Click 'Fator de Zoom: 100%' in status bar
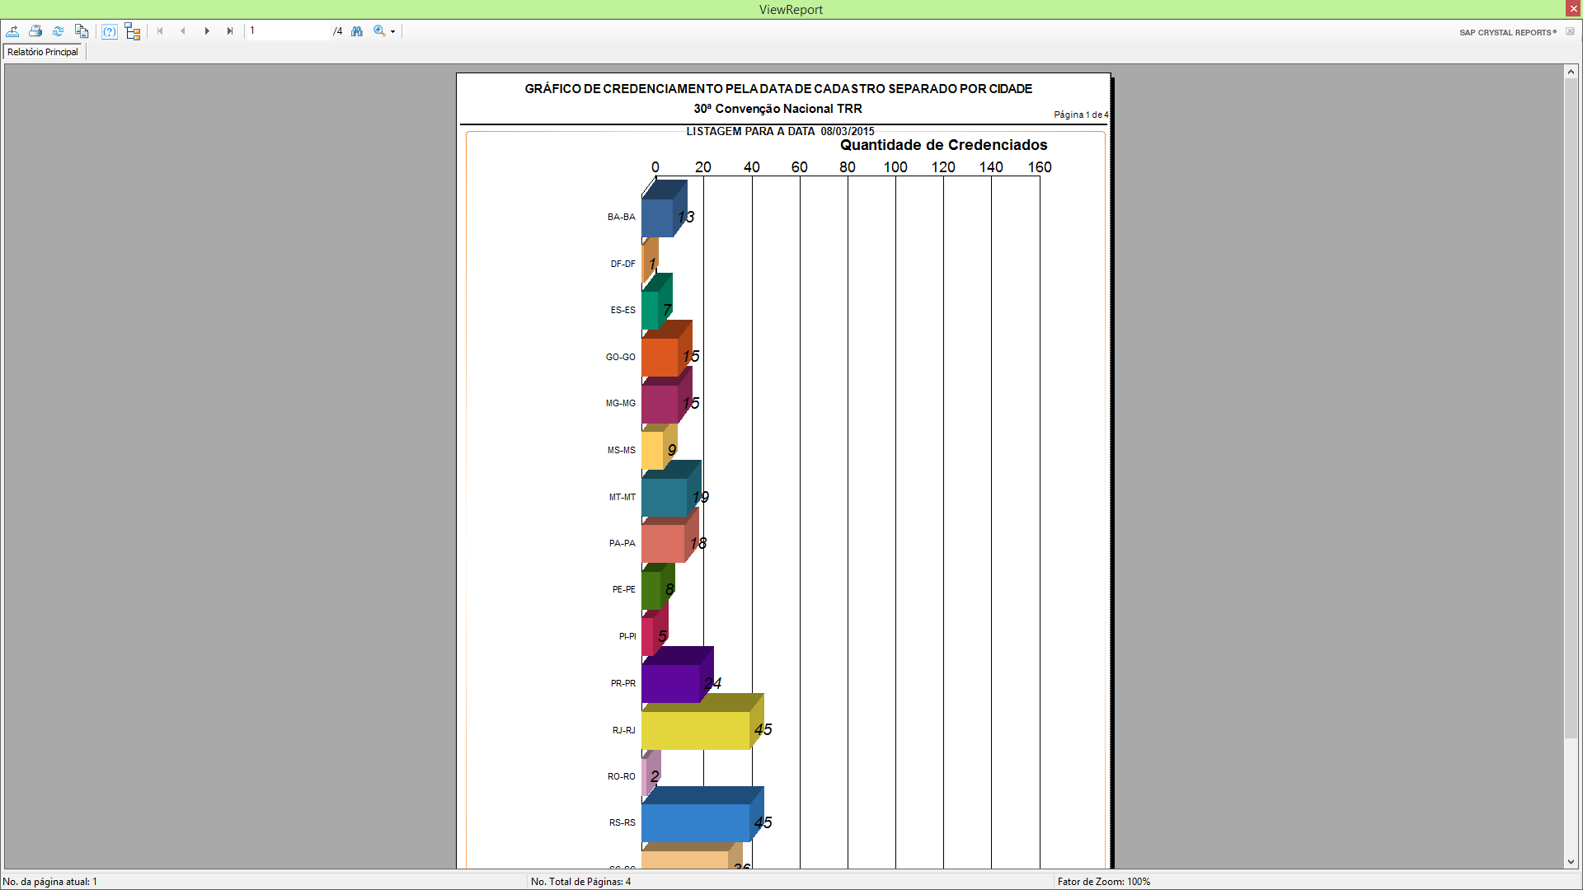The image size is (1583, 890). [x=1103, y=882]
